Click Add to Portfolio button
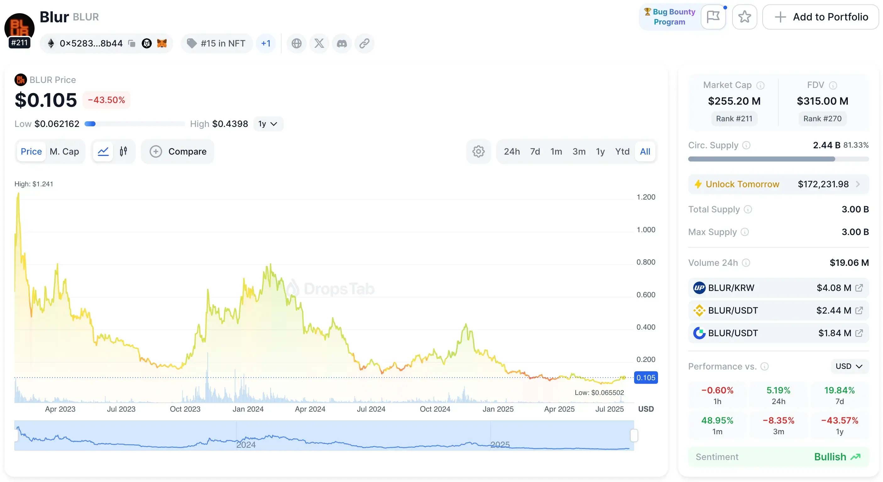883x482 pixels. coord(820,17)
